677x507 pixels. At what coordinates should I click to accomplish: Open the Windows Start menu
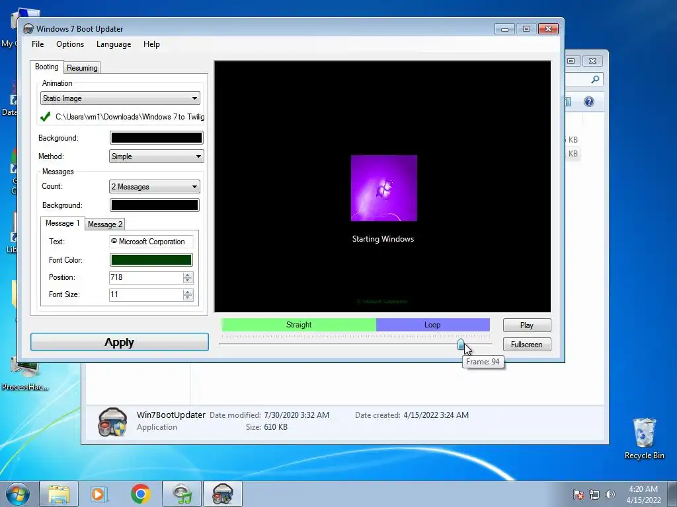pyautogui.click(x=18, y=494)
